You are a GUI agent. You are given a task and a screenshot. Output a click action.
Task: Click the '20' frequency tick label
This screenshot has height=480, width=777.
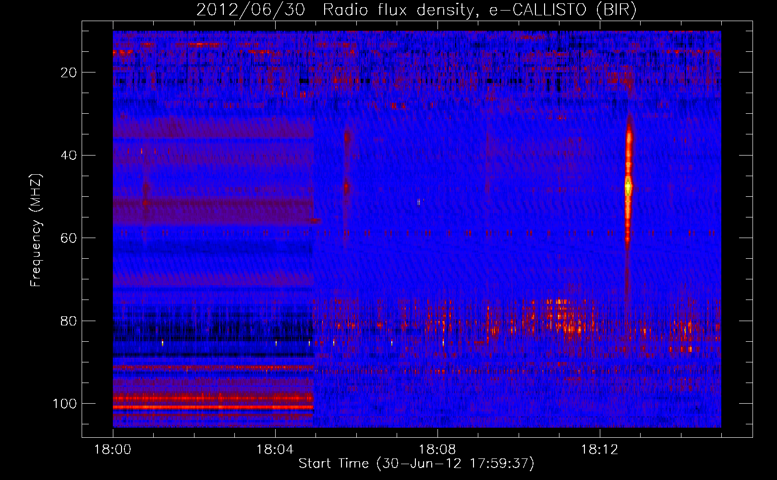click(x=69, y=72)
